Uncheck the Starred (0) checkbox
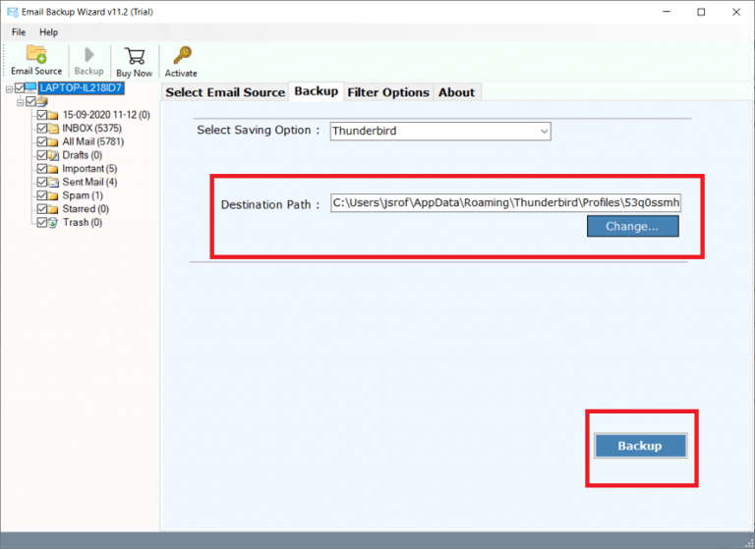 (x=42, y=209)
